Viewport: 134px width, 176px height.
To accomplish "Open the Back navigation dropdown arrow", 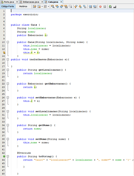I will click(42, 6).
